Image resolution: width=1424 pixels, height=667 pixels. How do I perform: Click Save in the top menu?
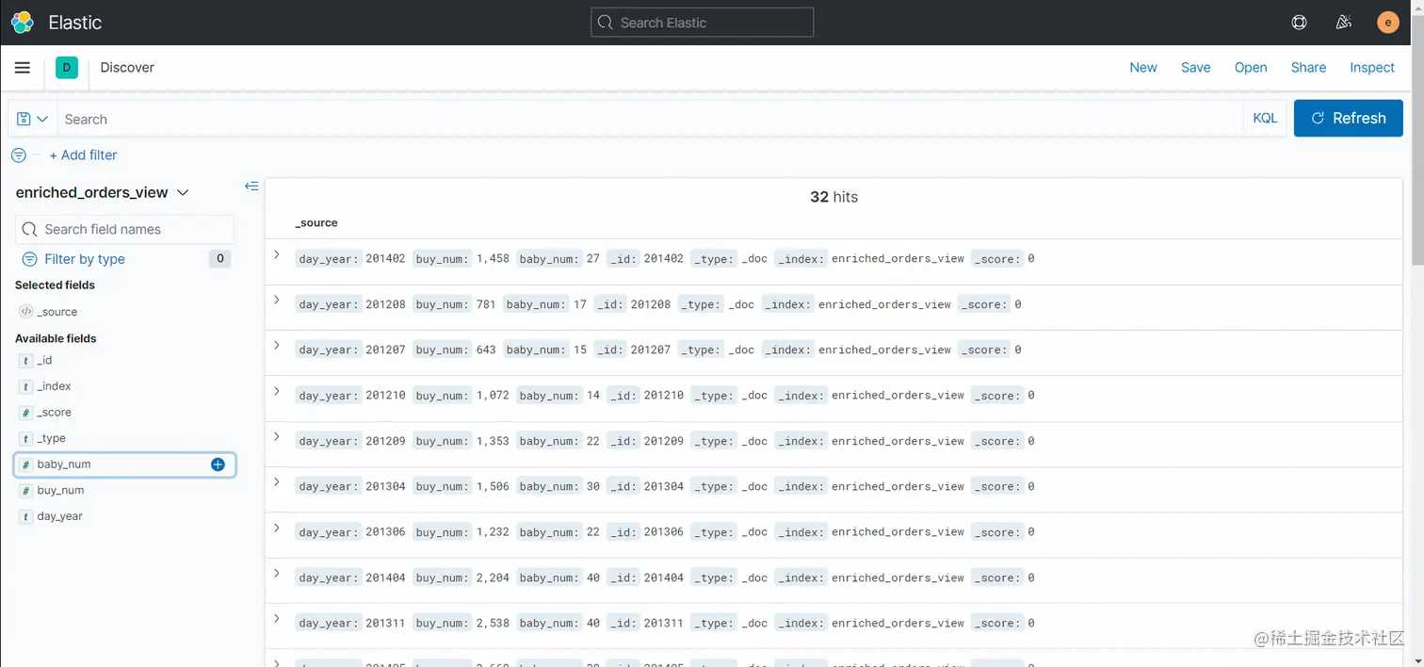coord(1196,68)
